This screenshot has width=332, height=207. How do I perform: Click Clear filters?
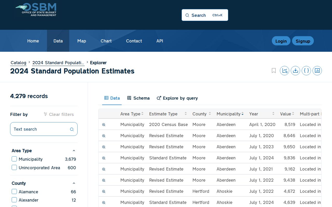59,114
